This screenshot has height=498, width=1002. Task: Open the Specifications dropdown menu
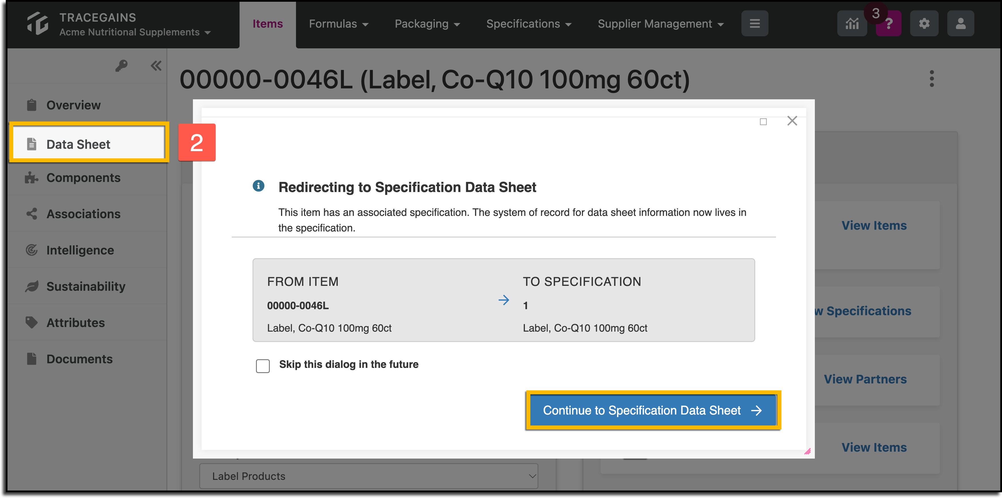(529, 24)
